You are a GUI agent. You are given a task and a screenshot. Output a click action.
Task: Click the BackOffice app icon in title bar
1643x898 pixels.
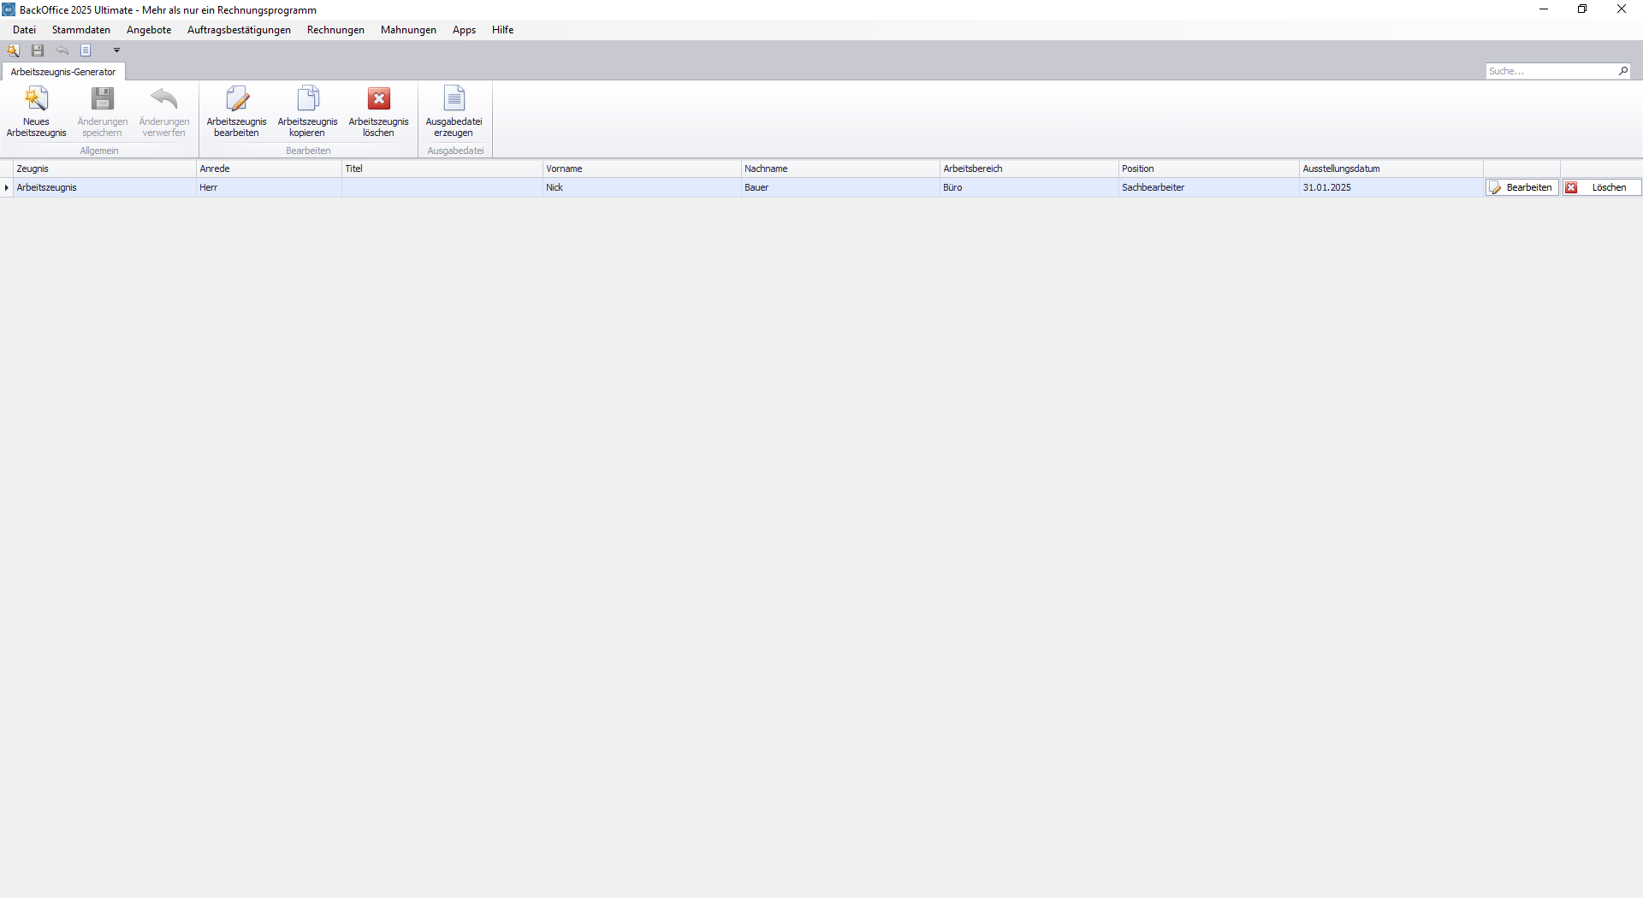tap(9, 9)
